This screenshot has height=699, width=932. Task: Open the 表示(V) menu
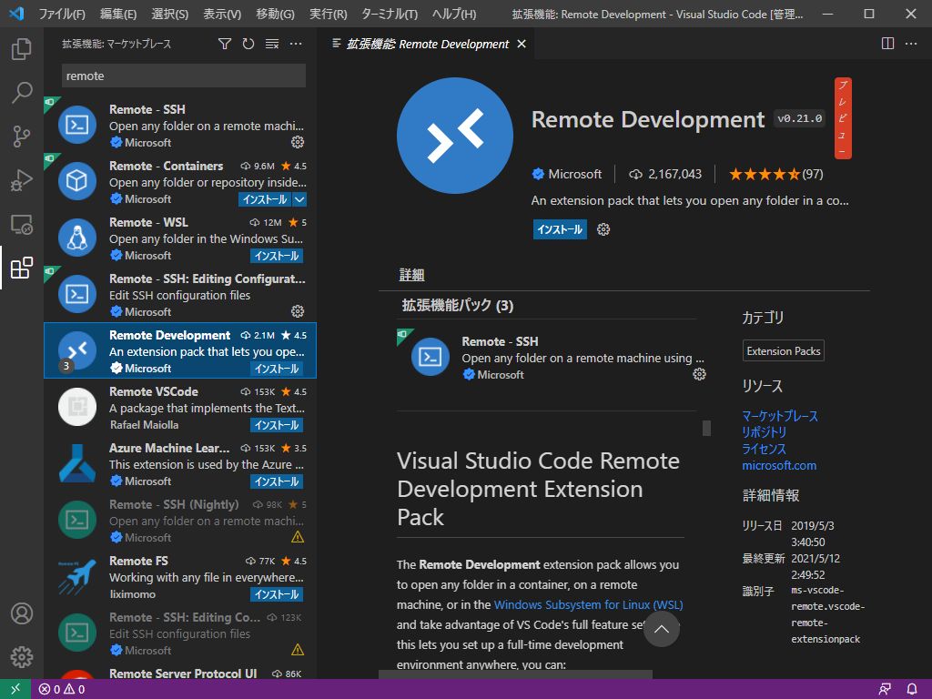tap(222, 14)
